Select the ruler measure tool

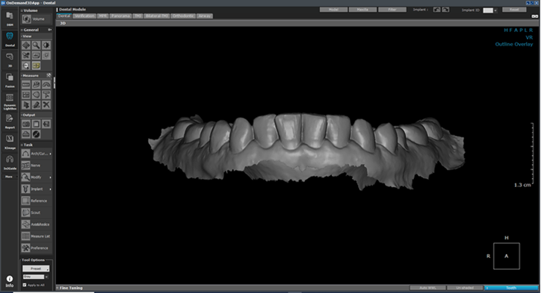[x=26, y=84]
